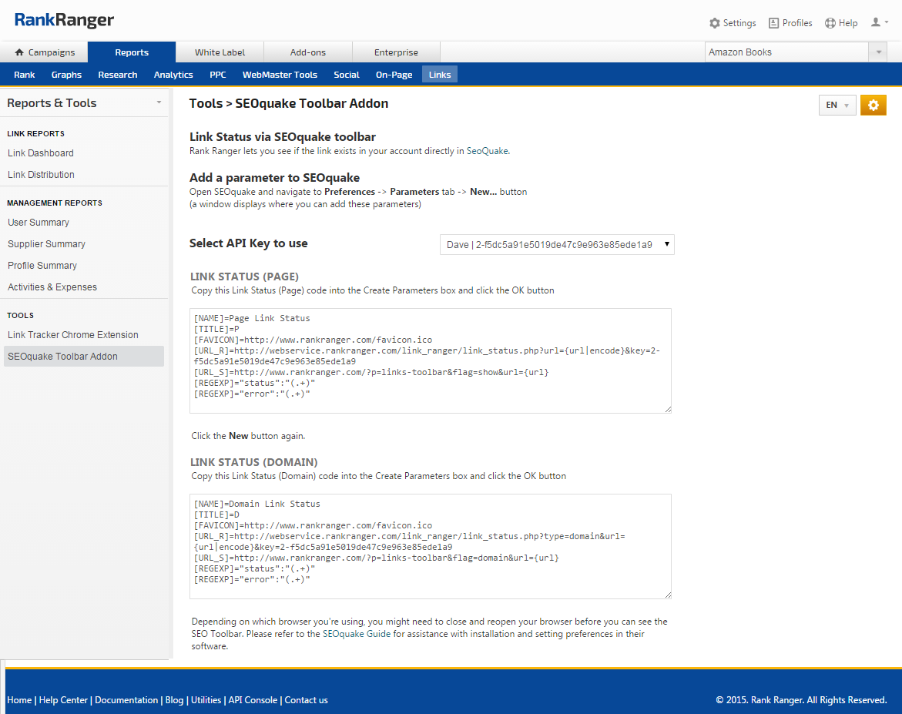Screen dimensions: 902x714
Task: Select WebMaster Tools in the submenu
Action: click(x=280, y=75)
